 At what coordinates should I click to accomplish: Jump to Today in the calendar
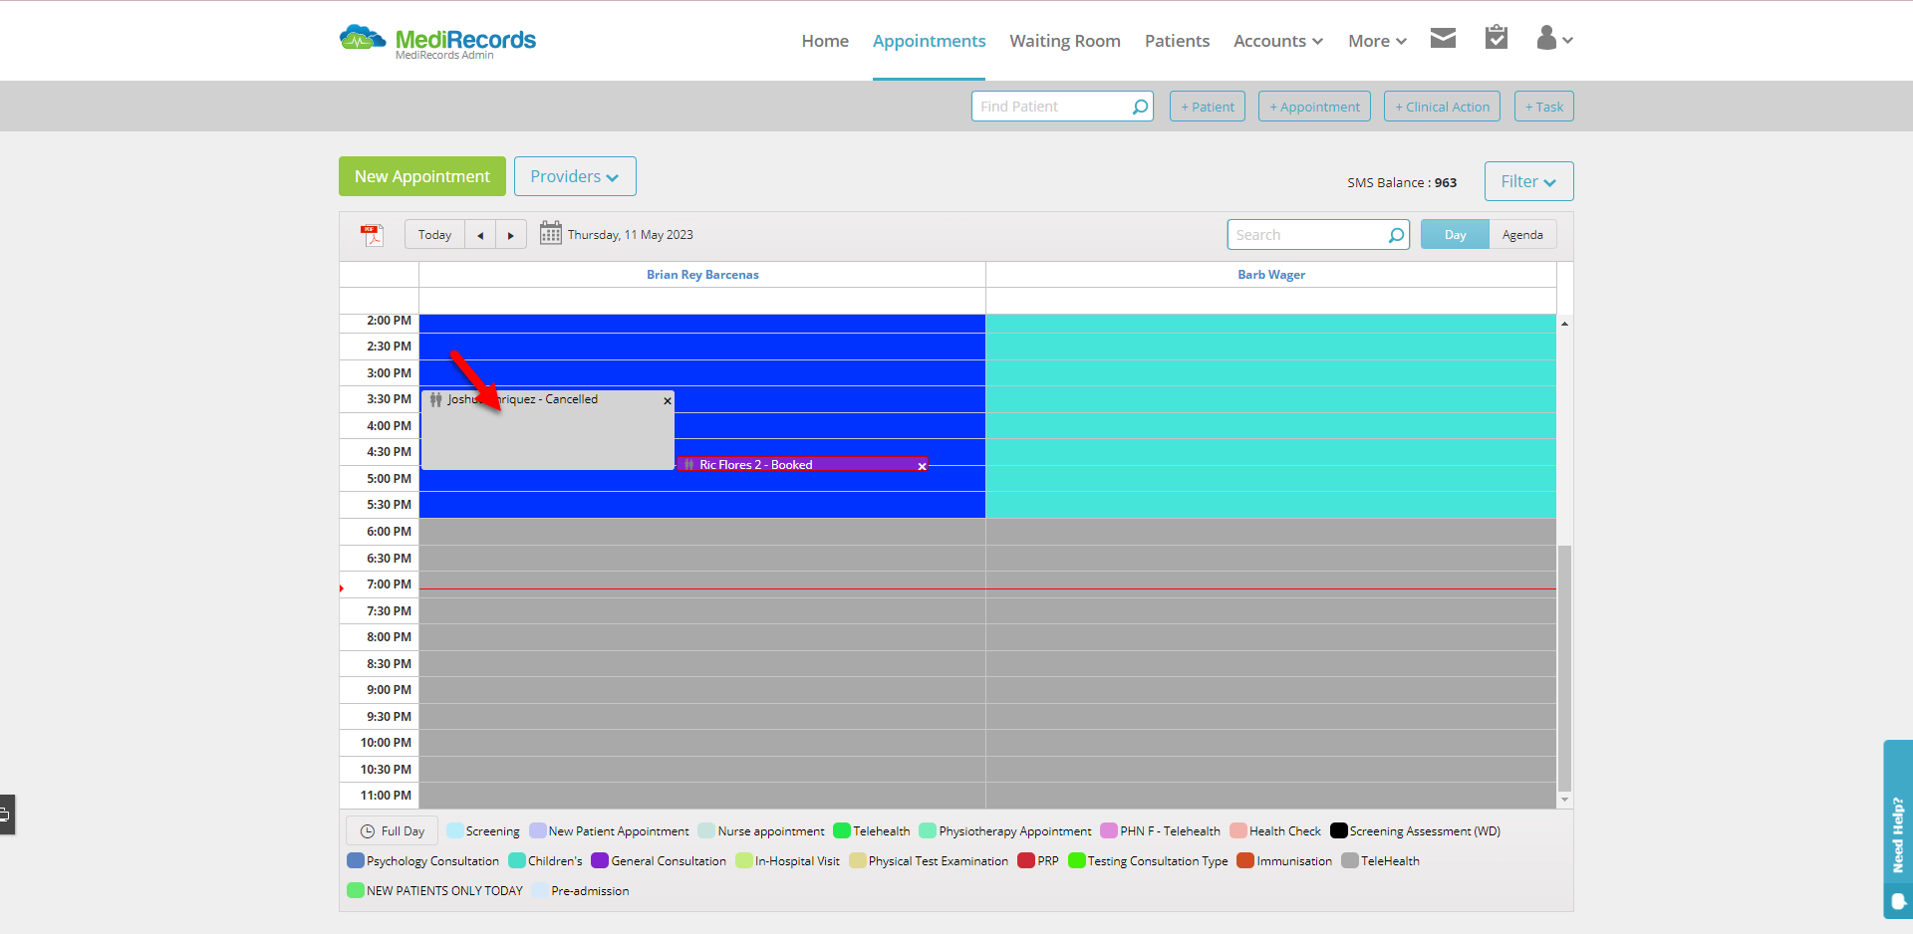(x=434, y=235)
